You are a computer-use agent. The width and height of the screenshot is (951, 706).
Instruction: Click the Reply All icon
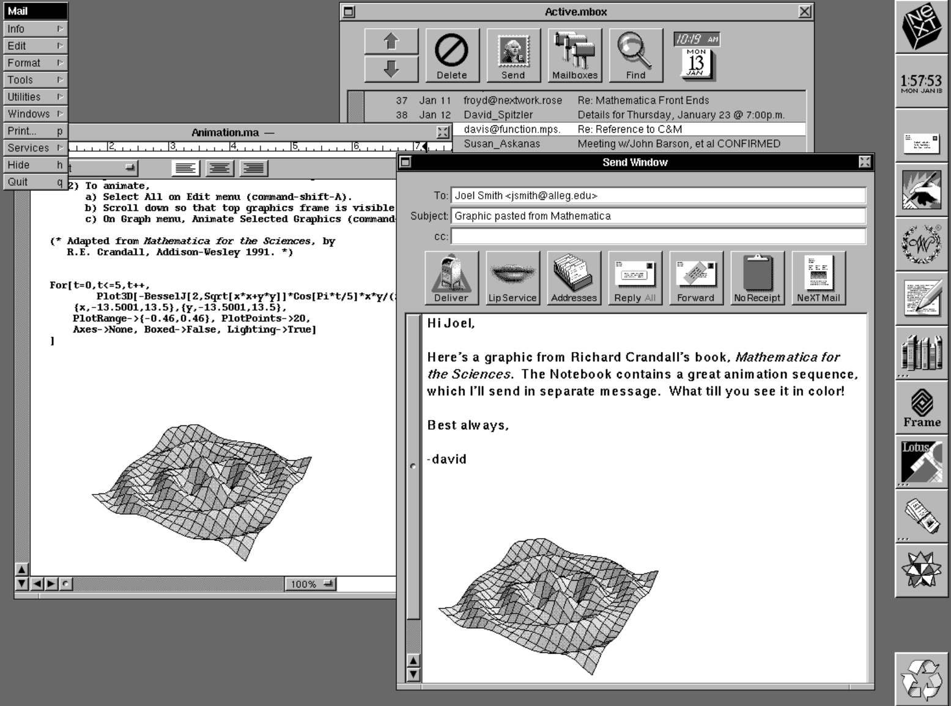(635, 278)
